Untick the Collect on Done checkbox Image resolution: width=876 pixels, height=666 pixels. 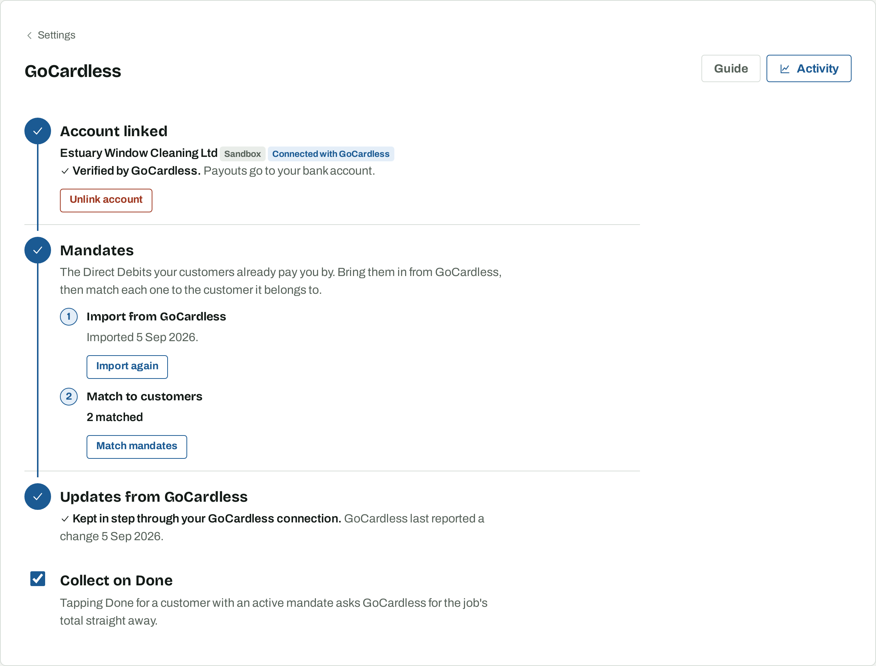point(38,579)
